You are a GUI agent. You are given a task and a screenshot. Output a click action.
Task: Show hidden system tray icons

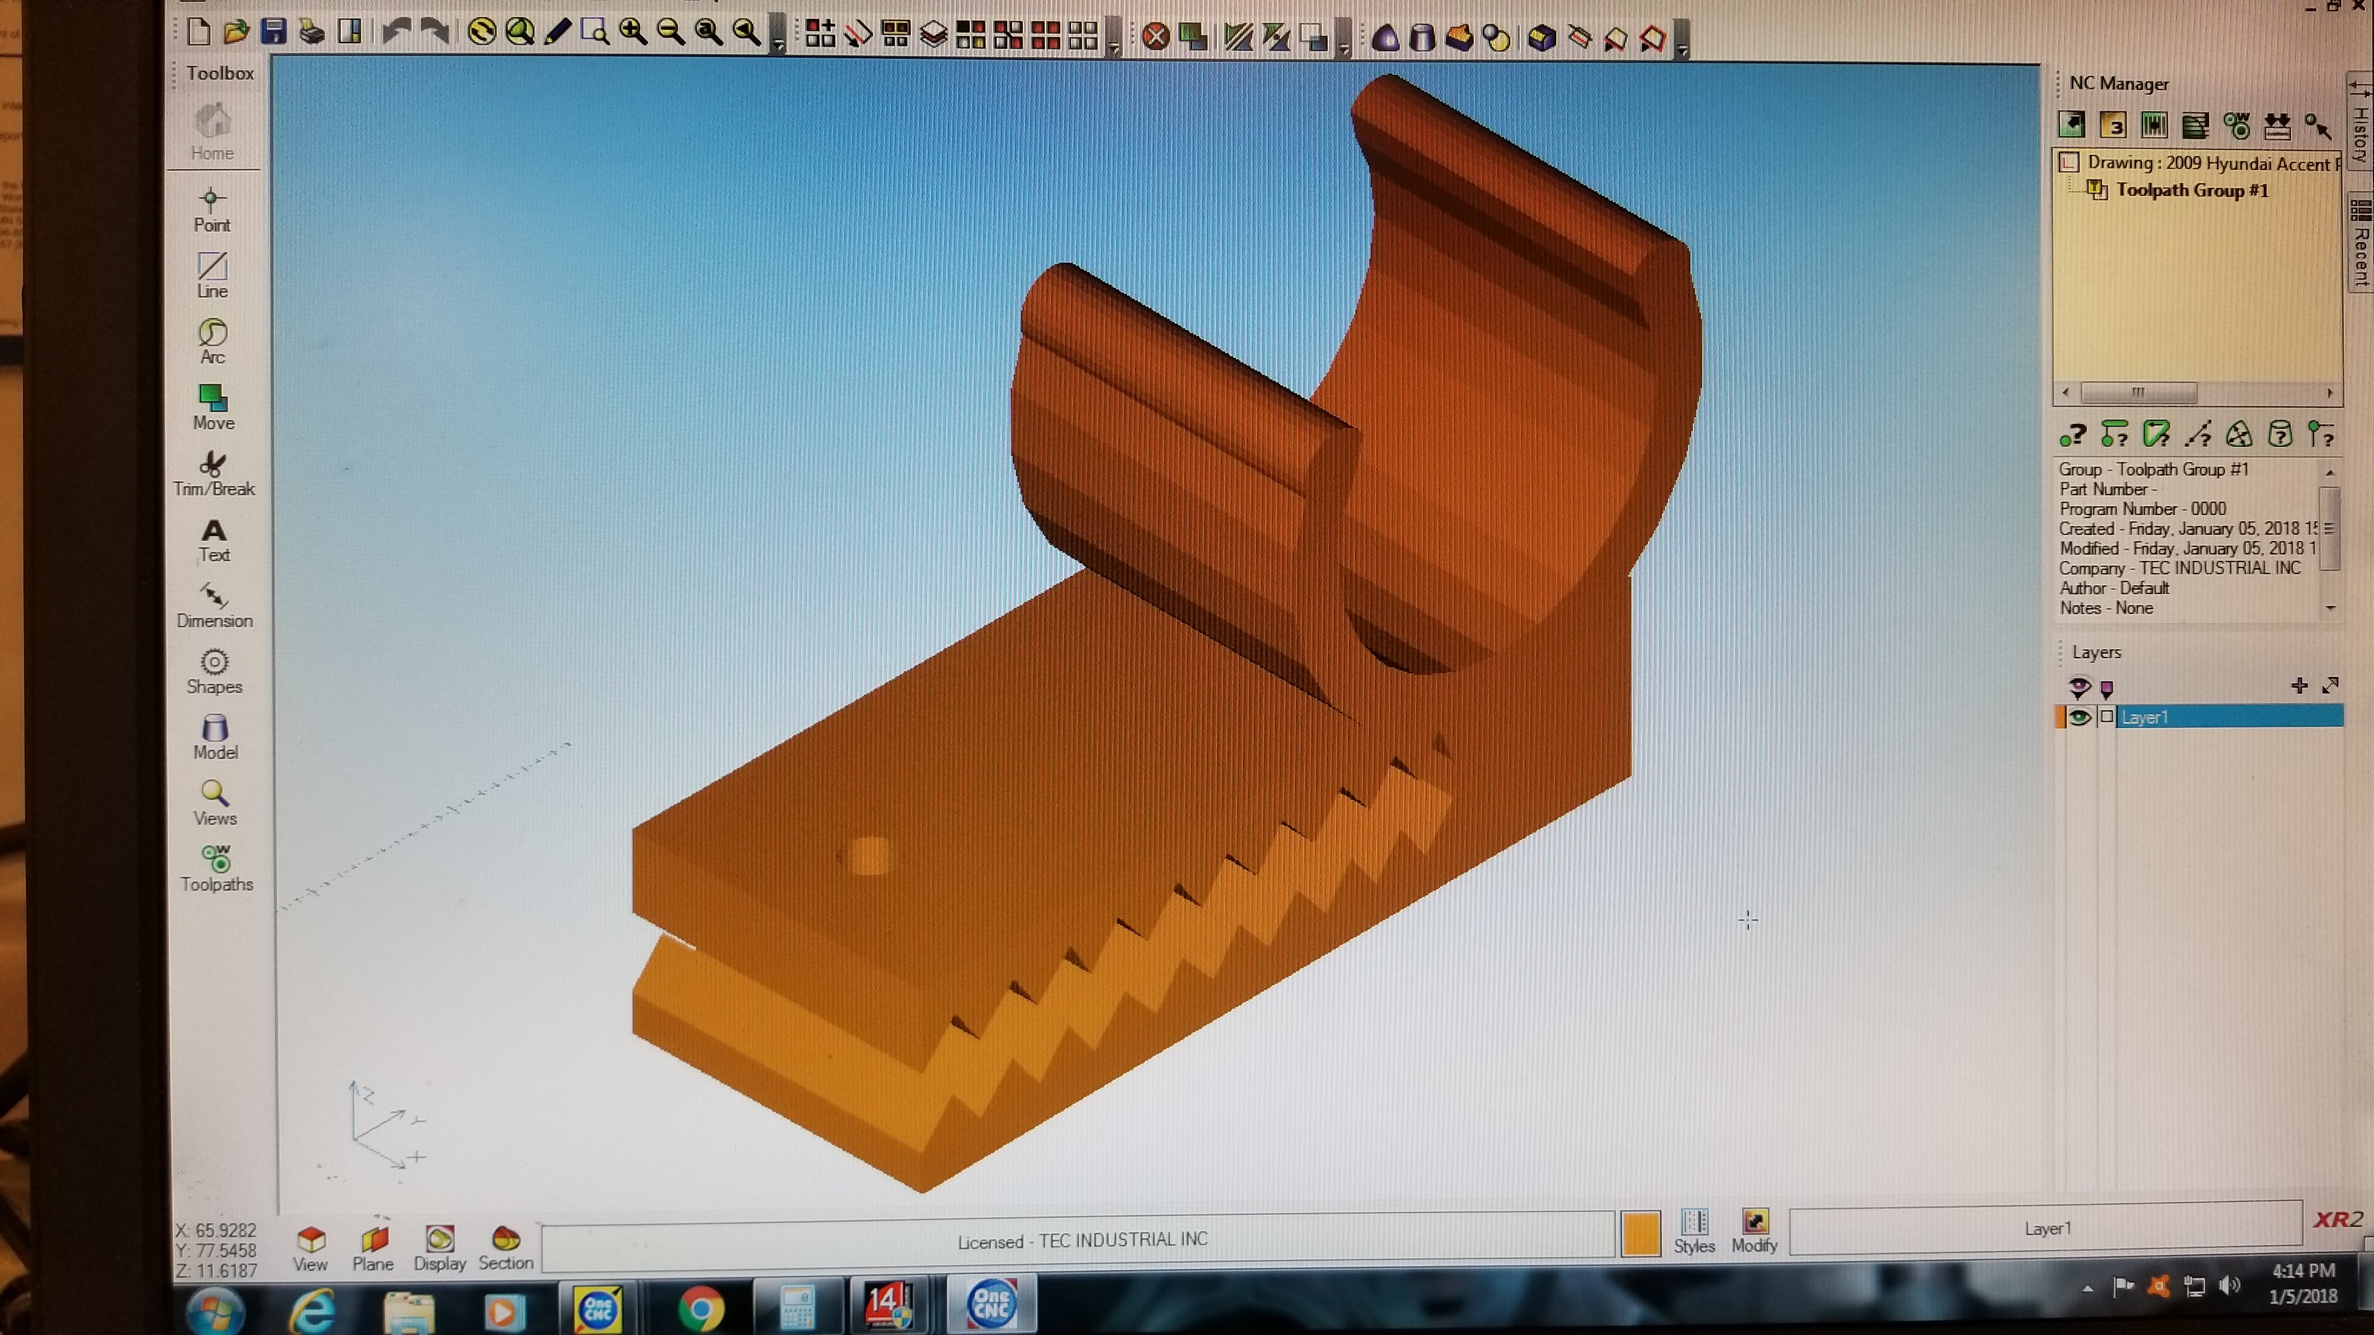[x=2087, y=1288]
